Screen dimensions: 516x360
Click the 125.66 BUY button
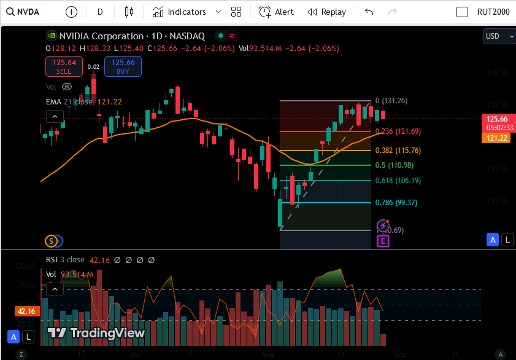click(x=123, y=66)
